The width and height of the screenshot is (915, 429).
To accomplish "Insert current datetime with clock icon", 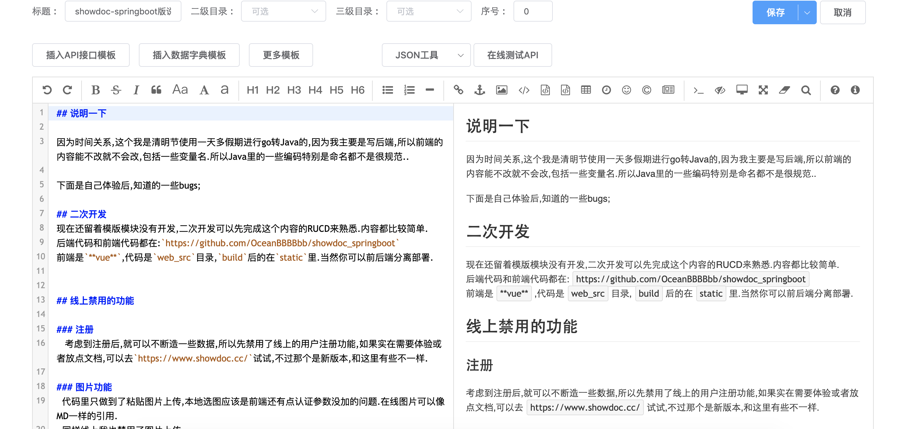I will [606, 90].
